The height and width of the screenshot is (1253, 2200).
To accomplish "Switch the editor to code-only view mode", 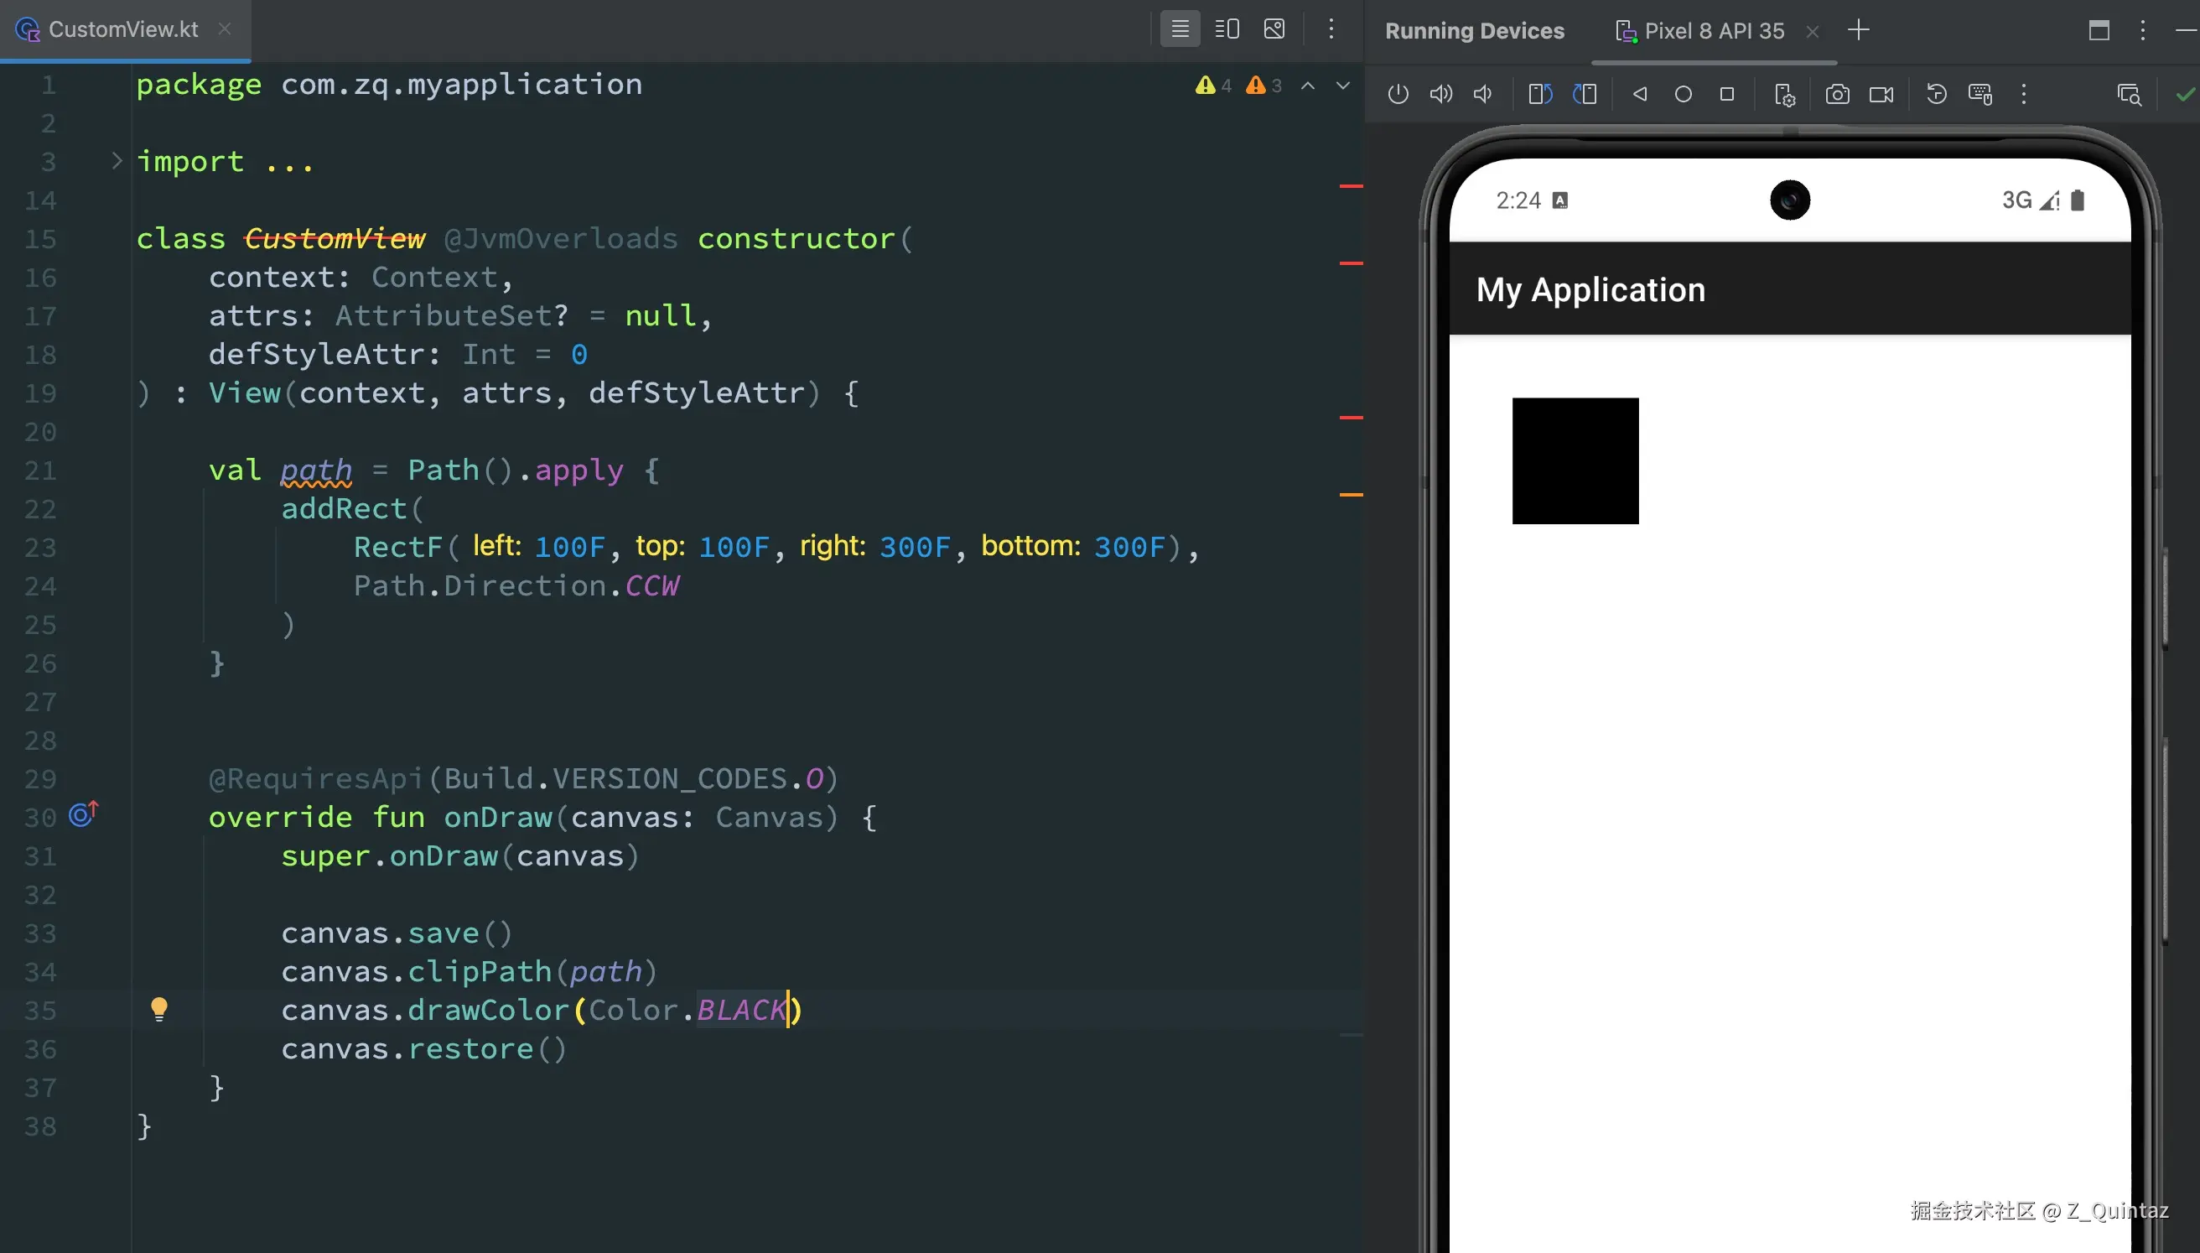I will pos(1180,29).
